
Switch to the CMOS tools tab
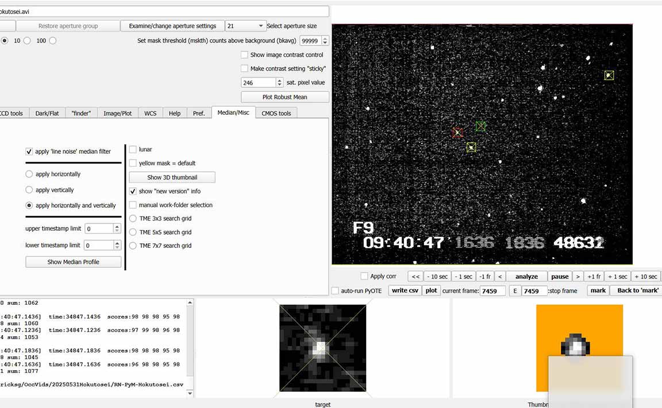[x=276, y=114]
